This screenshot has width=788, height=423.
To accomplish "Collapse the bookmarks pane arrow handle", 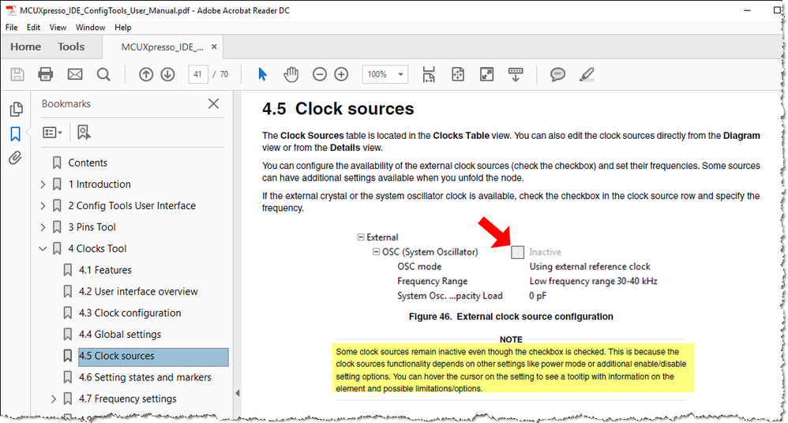I will tap(237, 393).
